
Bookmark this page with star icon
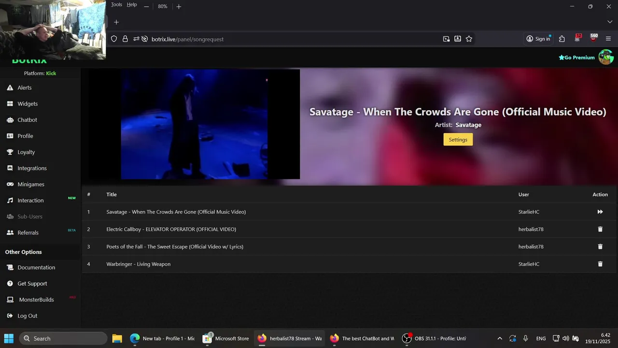[x=469, y=39]
